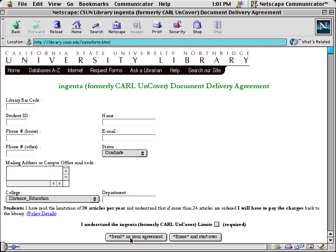
Task: Print the page using the Print icon
Action: point(157,25)
